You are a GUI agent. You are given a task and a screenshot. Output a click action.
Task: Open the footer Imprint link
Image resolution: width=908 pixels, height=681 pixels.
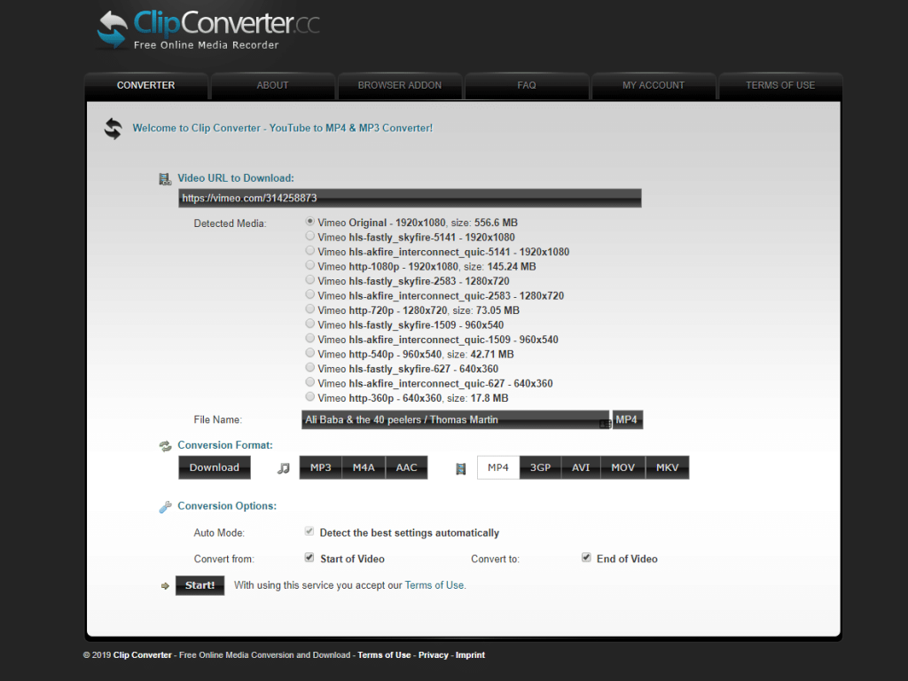[x=470, y=655]
